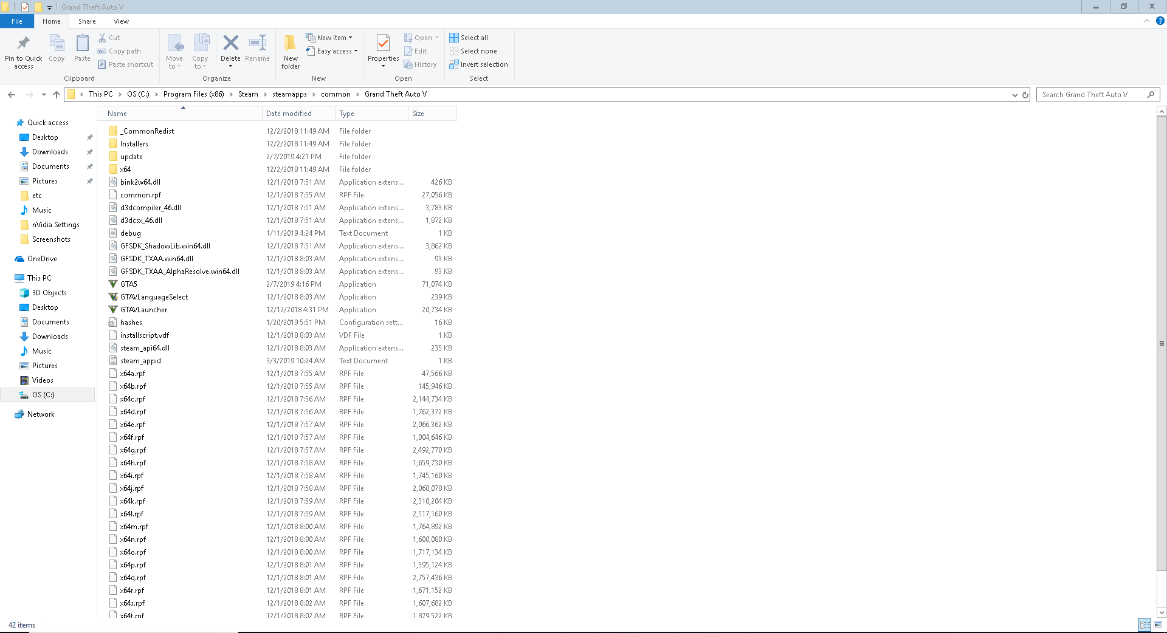Viewport: 1167px width, 633px height.
Task: Switch to the View ribbon tab
Action: point(121,21)
